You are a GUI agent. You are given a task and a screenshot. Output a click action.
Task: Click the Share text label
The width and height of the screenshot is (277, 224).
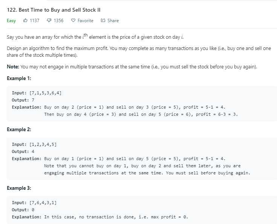tap(113, 21)
